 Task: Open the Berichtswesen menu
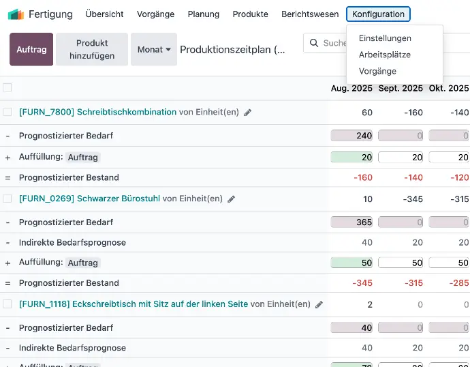310,14
